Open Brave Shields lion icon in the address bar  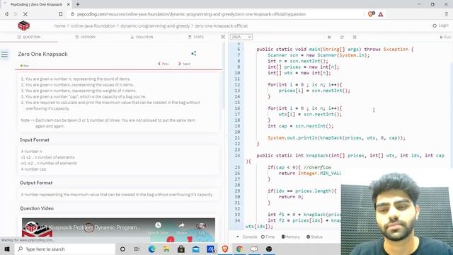tap(371, 14)
